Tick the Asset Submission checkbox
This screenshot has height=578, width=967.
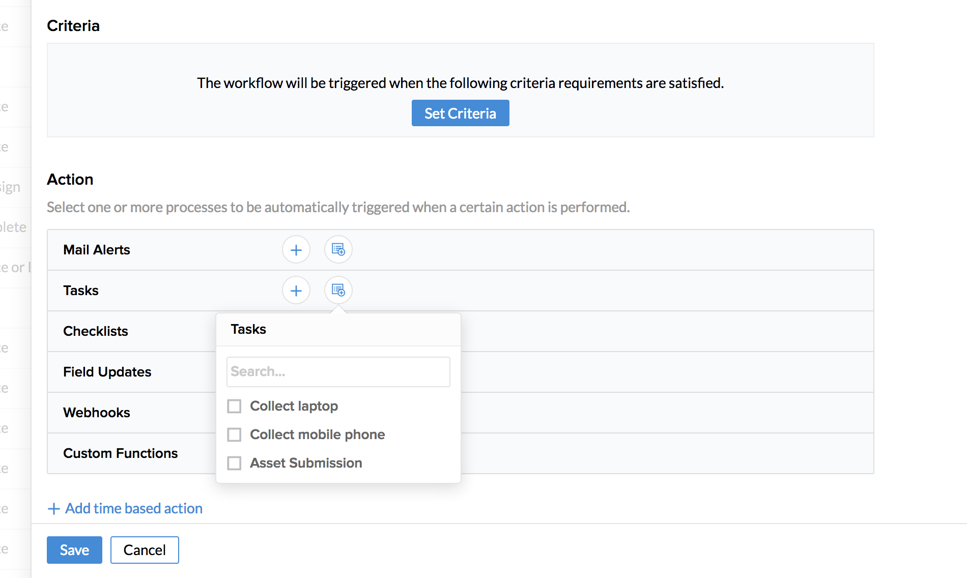coord(234,463)
